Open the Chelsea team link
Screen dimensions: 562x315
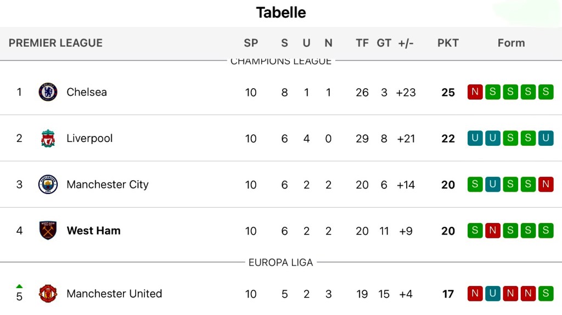[x=87, y=92]
